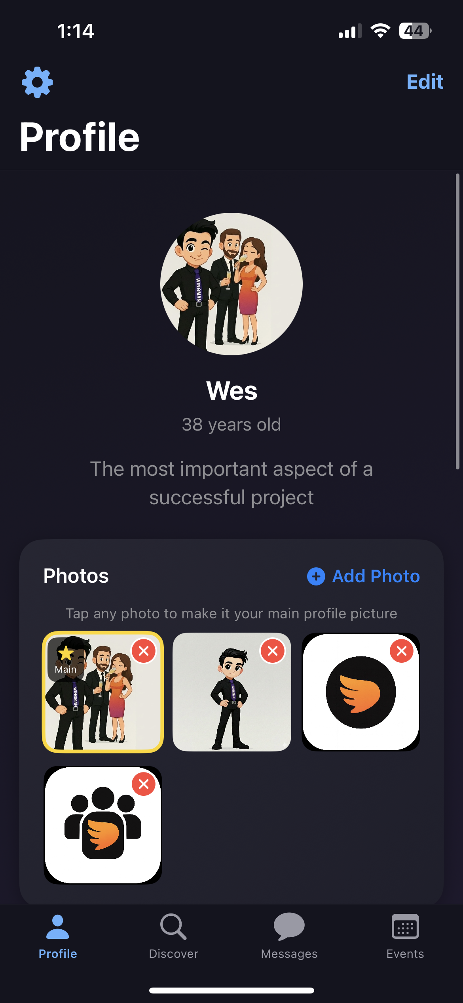Open the settings gear icon
Image resolution: width=463 pixels, height=1003 pixels.
[x=37, y=82]
